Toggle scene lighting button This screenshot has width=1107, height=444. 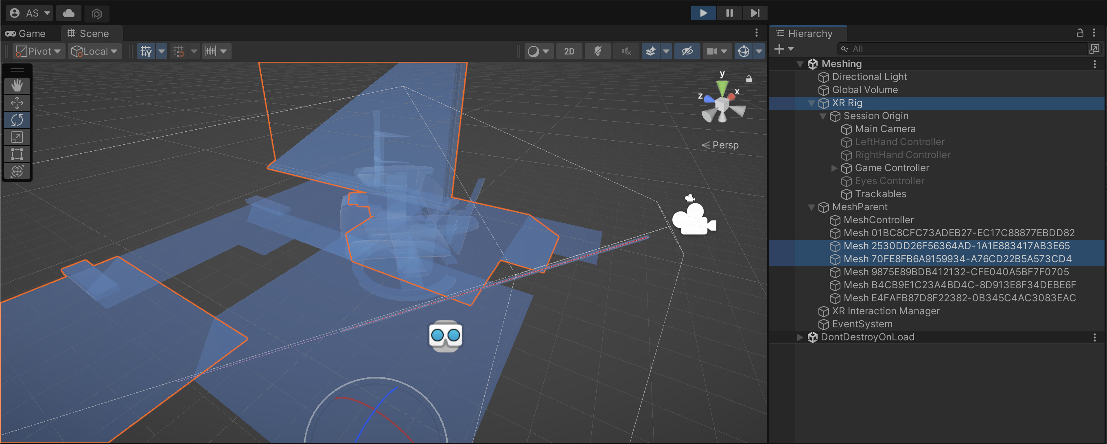pyautogui.click(x=597, y=52)
